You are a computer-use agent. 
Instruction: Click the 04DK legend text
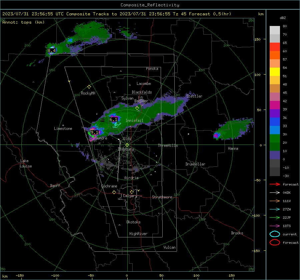pos(287,193)
